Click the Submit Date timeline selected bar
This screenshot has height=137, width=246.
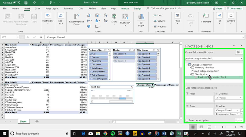pyautogui.click(x=122, y=98)
